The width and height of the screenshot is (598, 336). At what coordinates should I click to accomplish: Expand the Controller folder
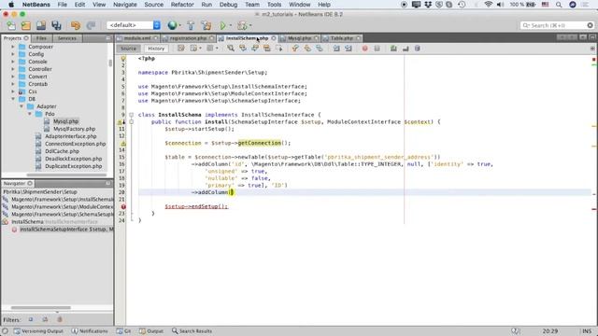click(x=12, y=69)
